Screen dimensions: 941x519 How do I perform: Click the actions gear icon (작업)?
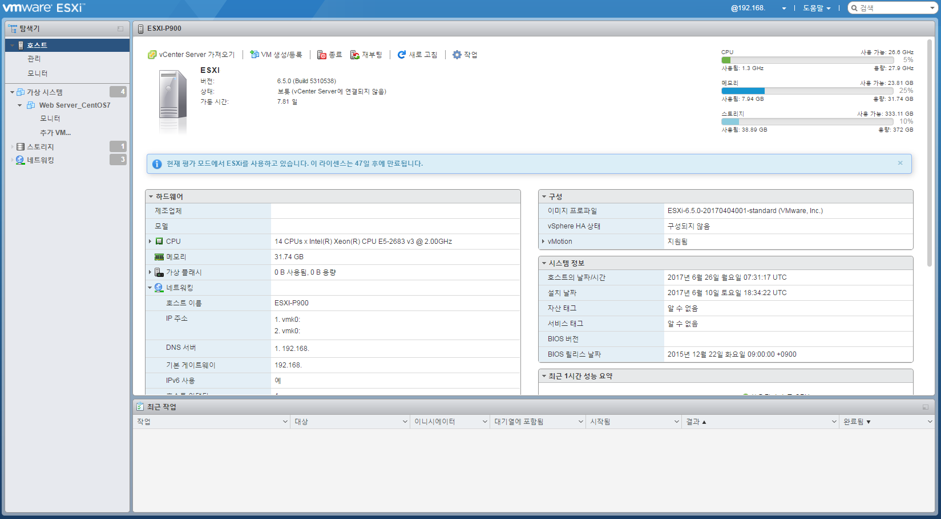[x=457, y=55]
